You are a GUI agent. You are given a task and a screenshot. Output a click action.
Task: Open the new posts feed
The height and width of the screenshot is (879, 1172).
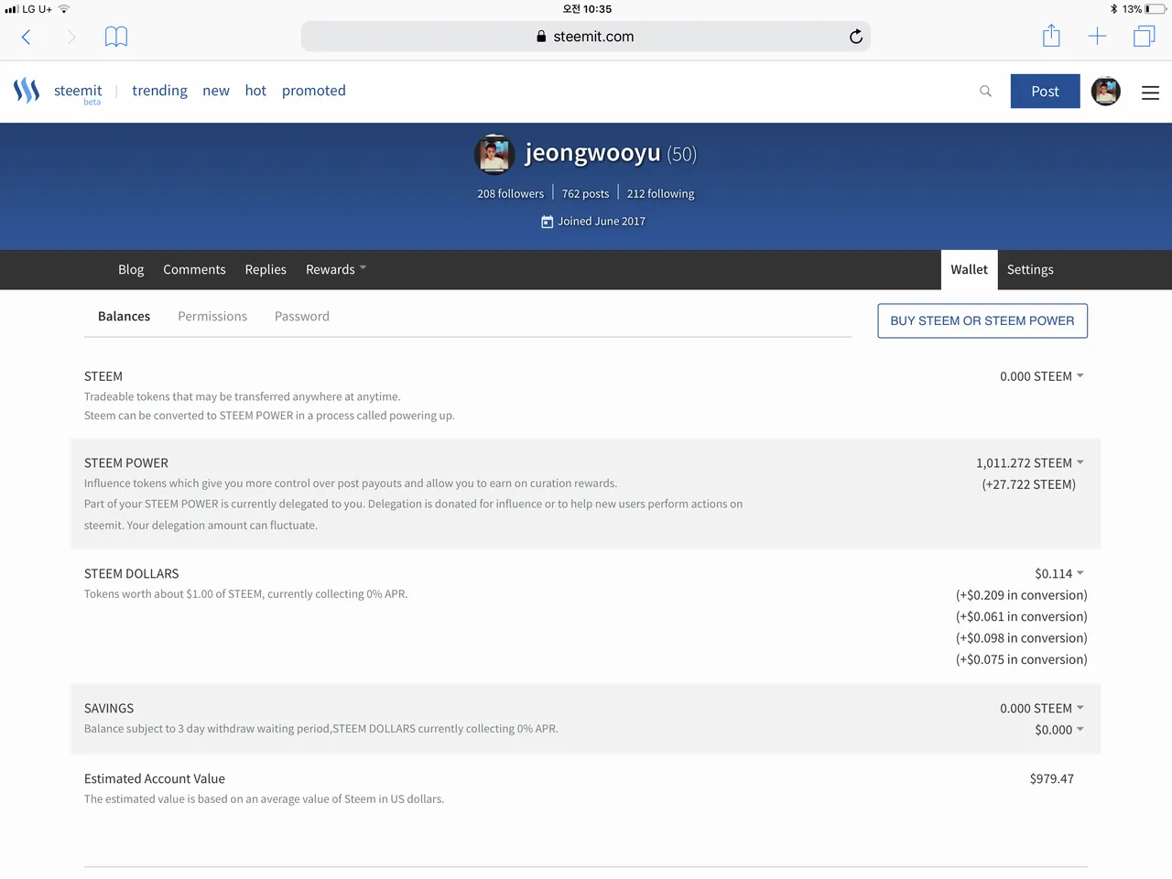click(x=216, y=91)
